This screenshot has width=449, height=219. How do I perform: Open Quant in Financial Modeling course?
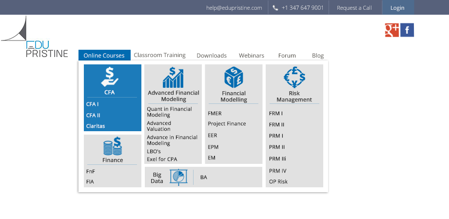[x=169, y=112]
